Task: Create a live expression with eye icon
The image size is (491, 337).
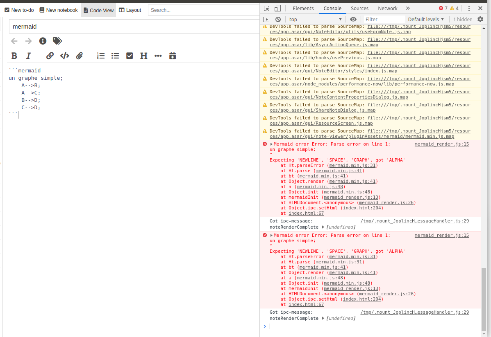Action: tap(353, 19)
